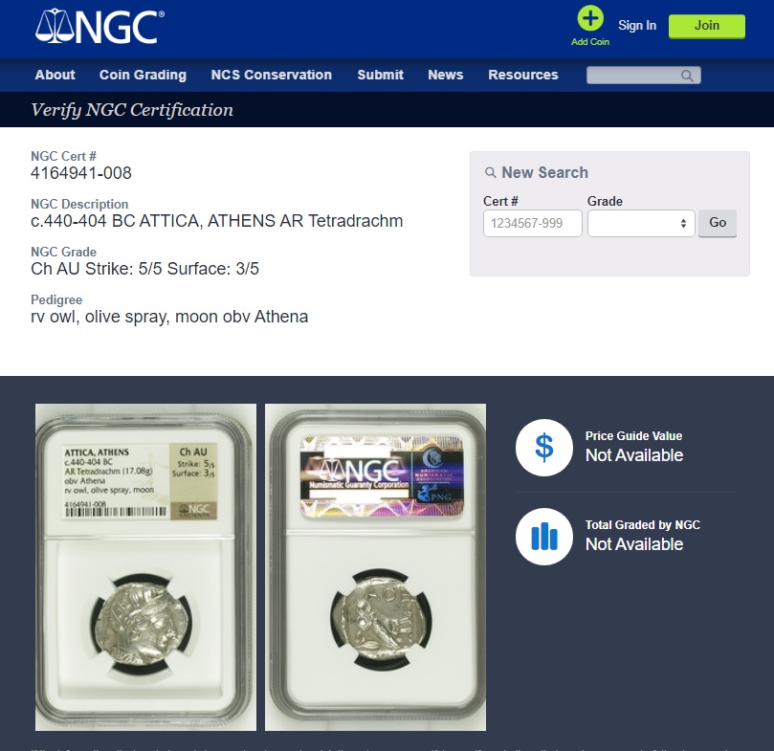
Task: Open the News menu item
Action: pos(445,75)
